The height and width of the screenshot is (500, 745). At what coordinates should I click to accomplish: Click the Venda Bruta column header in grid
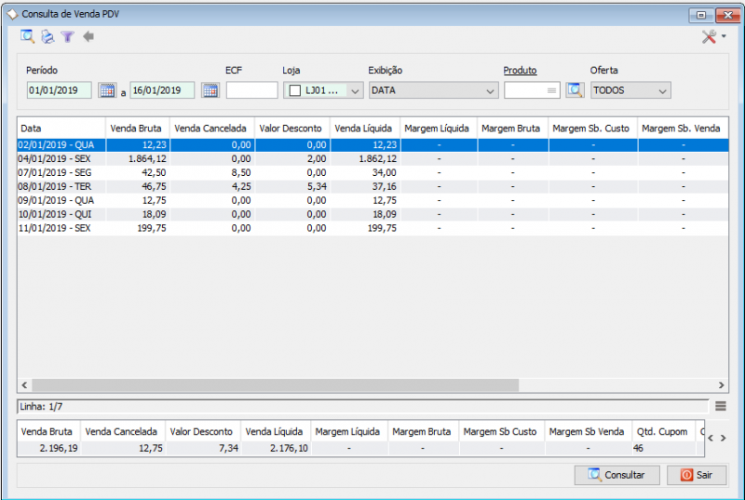coord(137,128)
